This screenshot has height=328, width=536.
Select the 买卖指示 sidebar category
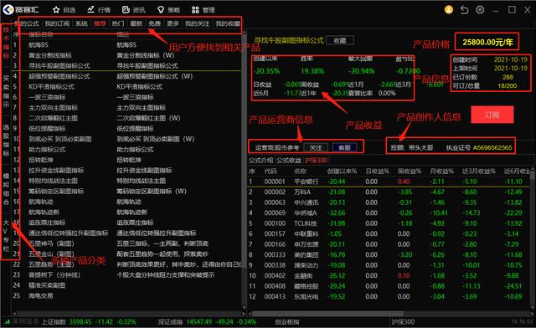click(6, 91)
